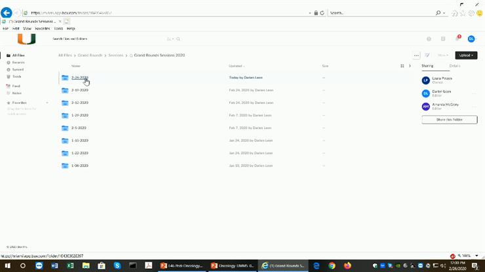Collapse right sidebar chevron

410,66
